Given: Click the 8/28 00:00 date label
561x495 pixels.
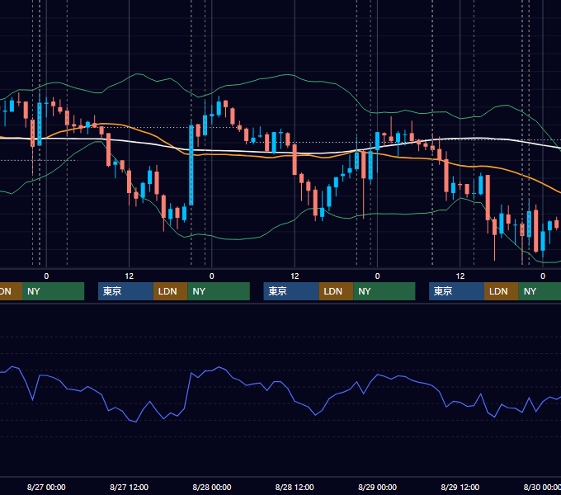Looking at the screenshot, I should [212, 487].
